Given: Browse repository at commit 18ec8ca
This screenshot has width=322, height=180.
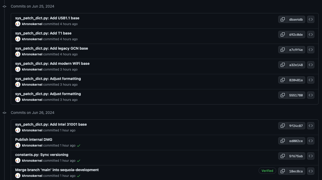Looking at the screenshot, I should [x=311, y=171].
